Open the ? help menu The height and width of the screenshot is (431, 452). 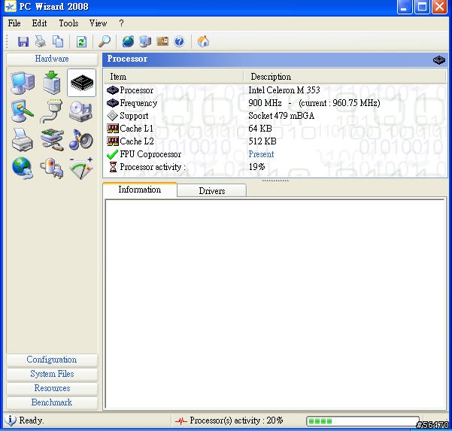click(x=121, y=23)
